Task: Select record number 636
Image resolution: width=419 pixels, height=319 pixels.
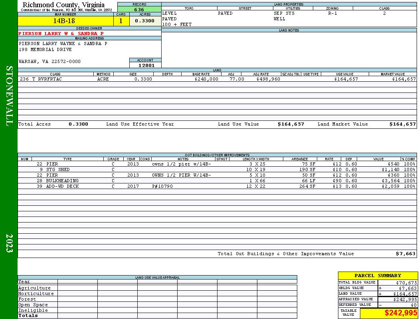Action: (x=139, y=10)
